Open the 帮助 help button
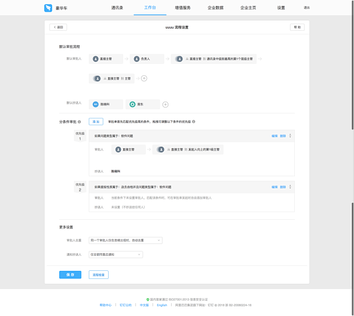 pyautogui.click(x=297, y=27)
